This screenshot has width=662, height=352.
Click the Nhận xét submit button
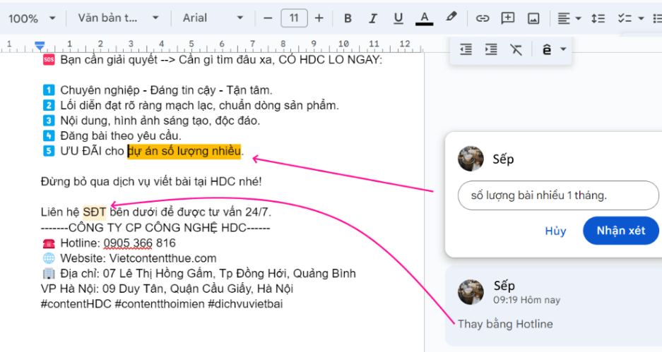pos(620,231)
